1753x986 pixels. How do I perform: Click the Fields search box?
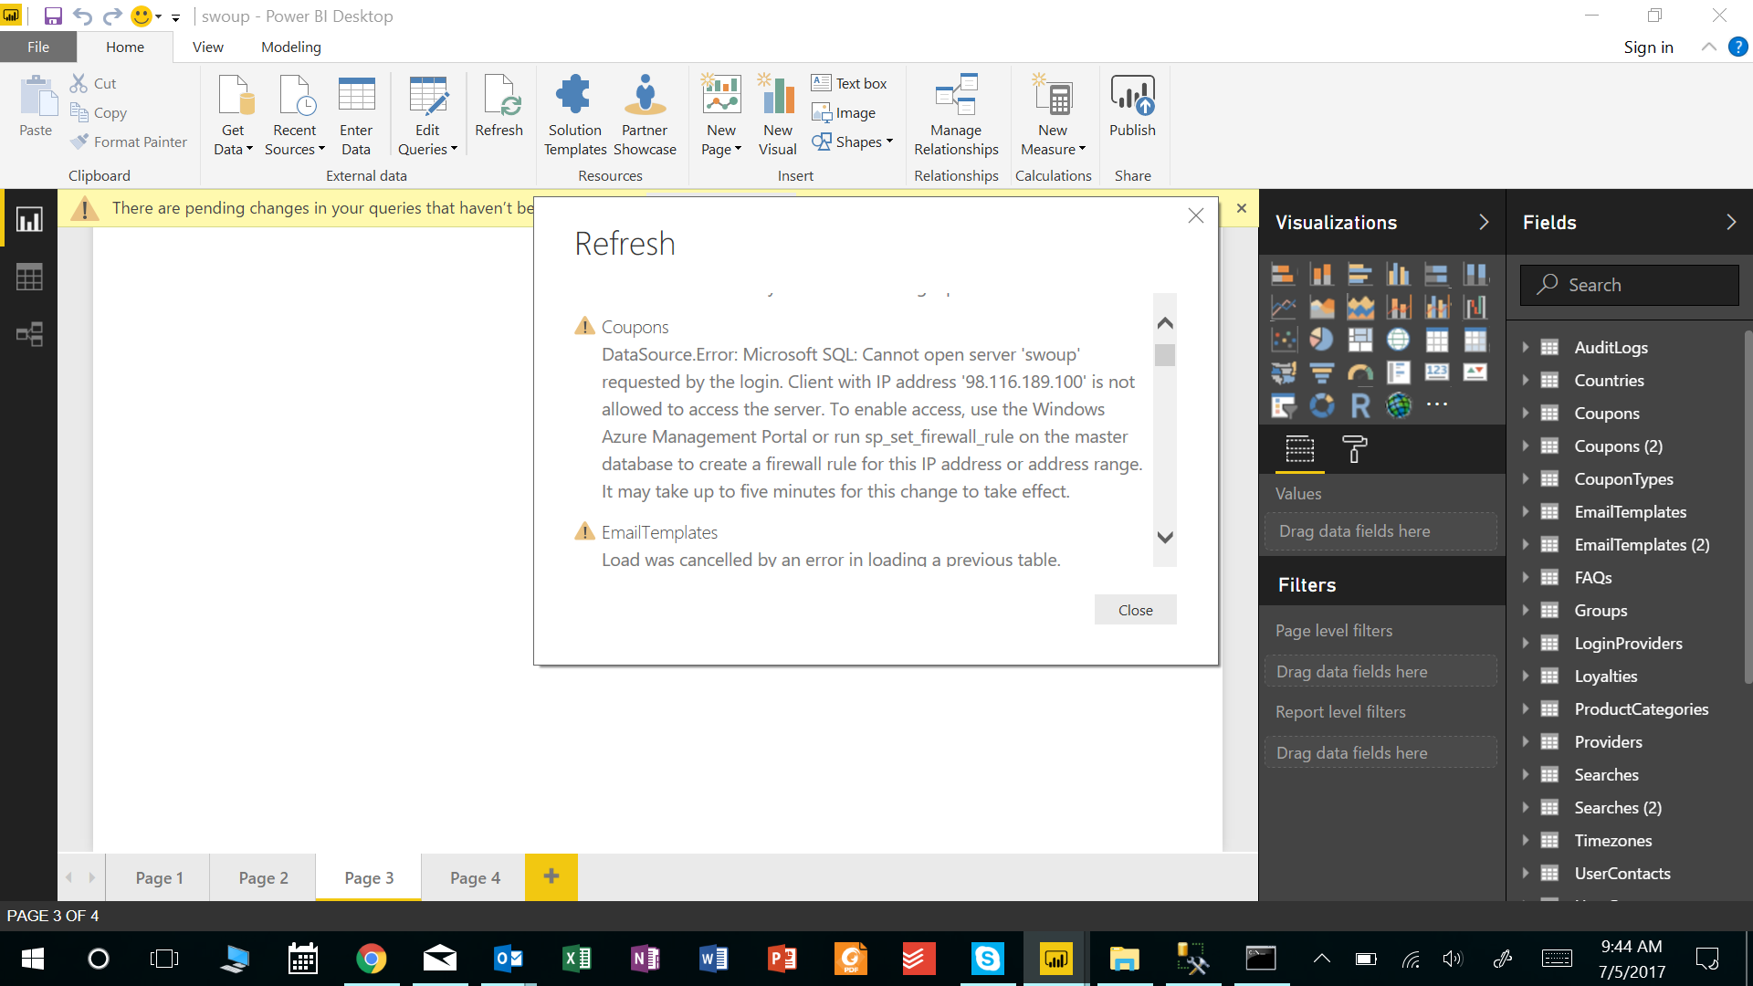pos(1629,285)
